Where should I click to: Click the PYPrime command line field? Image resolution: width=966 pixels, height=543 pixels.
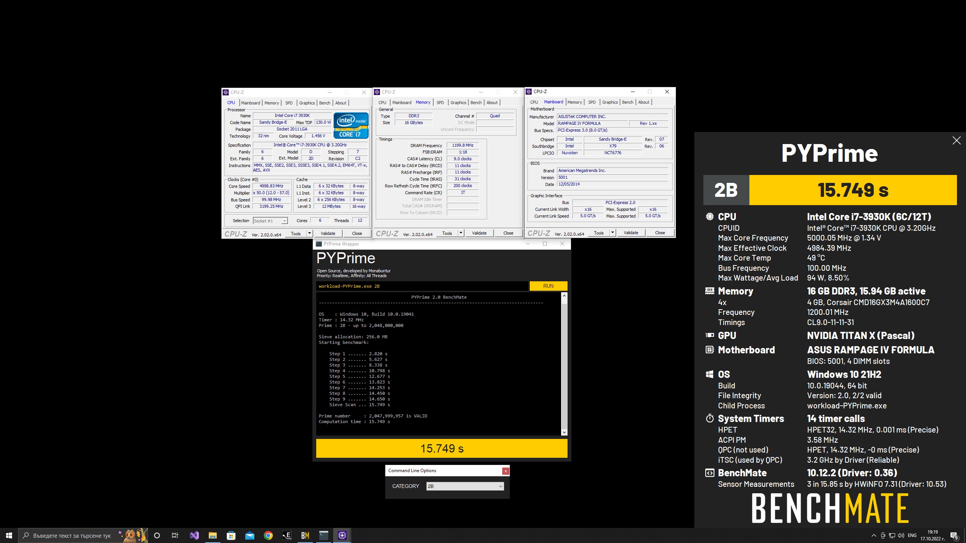coord(422,286)
